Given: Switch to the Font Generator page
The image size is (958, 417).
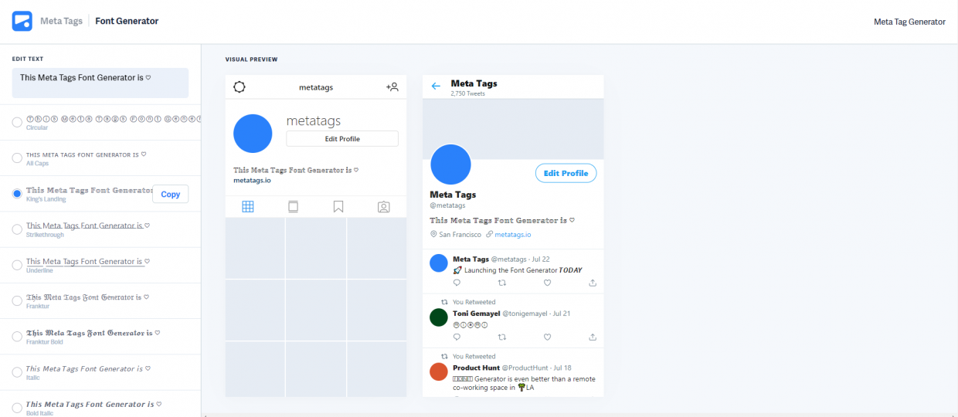Looking at the screenshot, I should (x=127, y=21).
